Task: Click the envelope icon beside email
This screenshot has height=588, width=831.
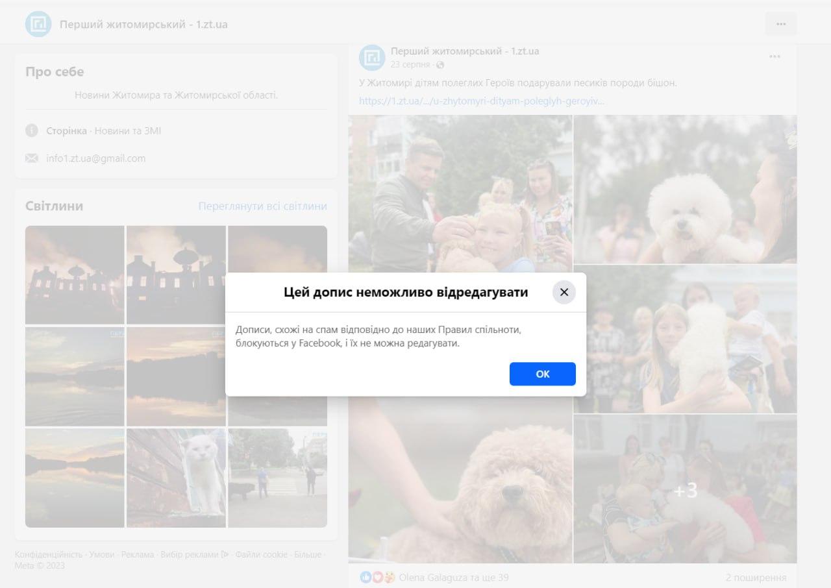Action: pos(32,158)
